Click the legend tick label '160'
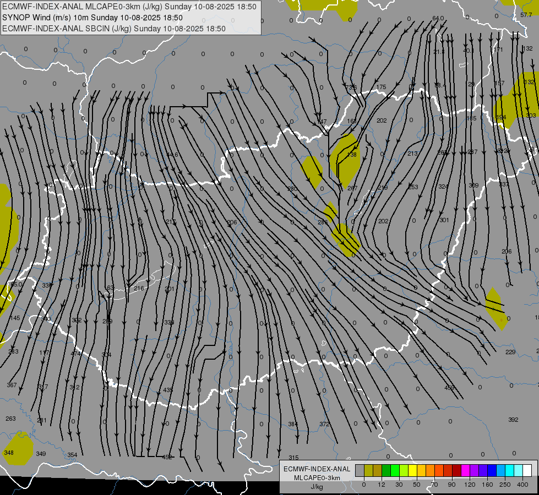Image resolution: width=539 pixels, height=495 pixels. 487,485
